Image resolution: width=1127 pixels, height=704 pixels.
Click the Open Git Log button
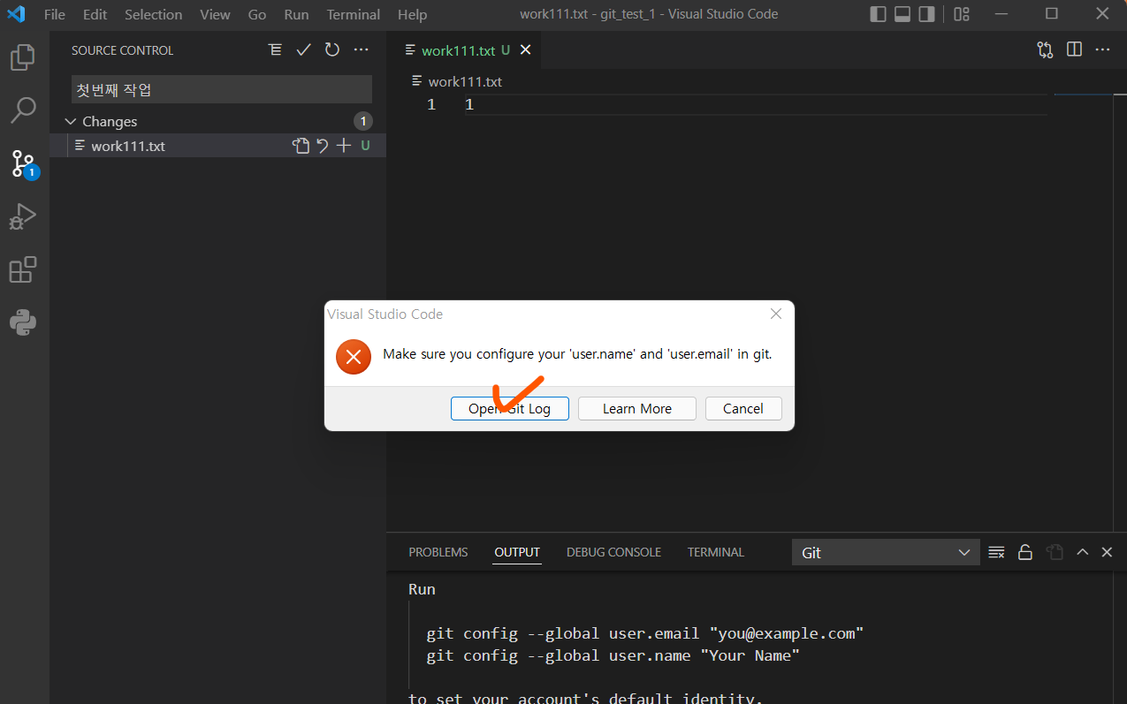point(510,408)
